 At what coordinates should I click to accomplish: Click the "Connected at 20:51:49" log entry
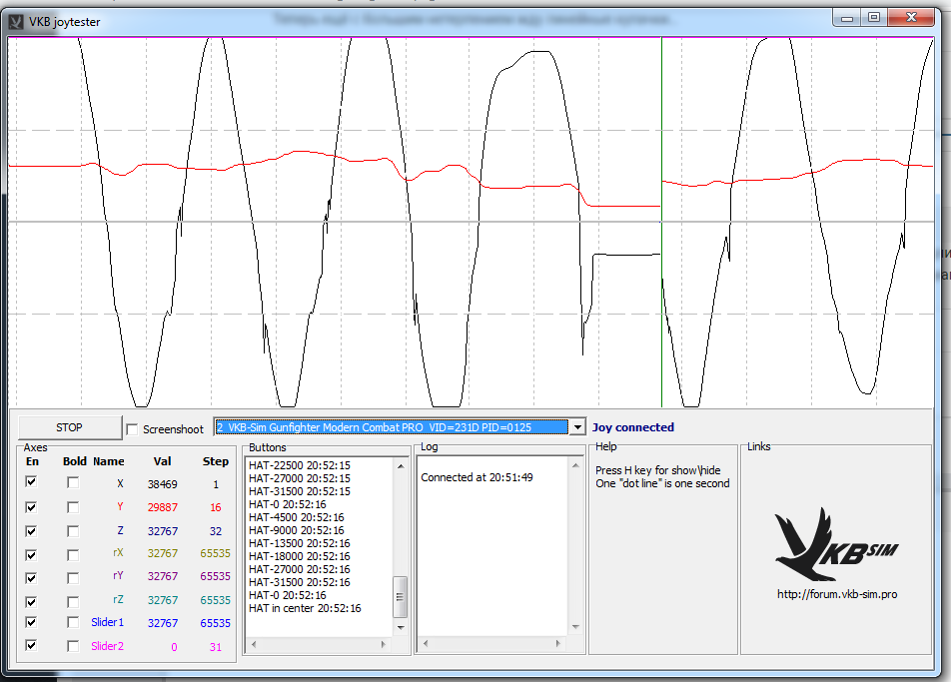[476, 477]
